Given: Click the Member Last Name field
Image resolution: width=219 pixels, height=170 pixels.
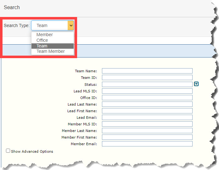Looking at the screenshot, I should tap(147, 131).
